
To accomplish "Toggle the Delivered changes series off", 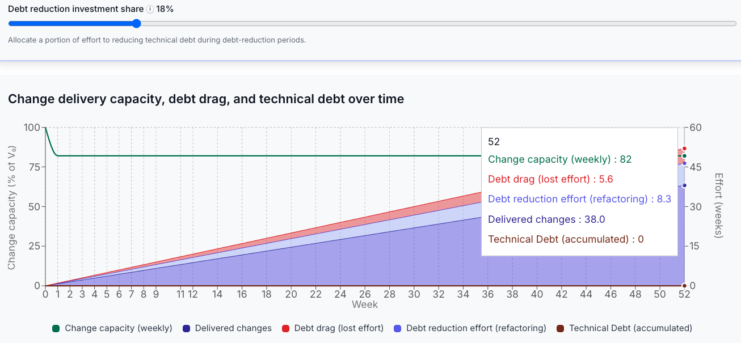I will 233,328.
